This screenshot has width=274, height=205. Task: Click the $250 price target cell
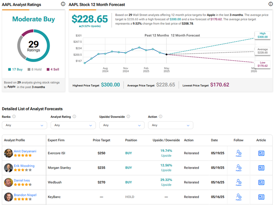point(102,153)
